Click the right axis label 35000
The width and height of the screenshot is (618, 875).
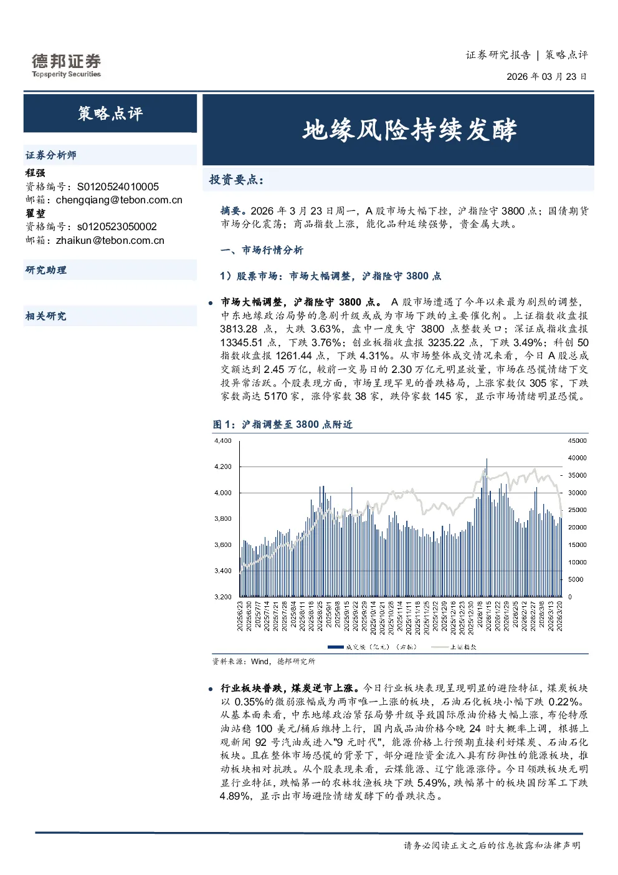pyautogui.click(x=578, y=475)
